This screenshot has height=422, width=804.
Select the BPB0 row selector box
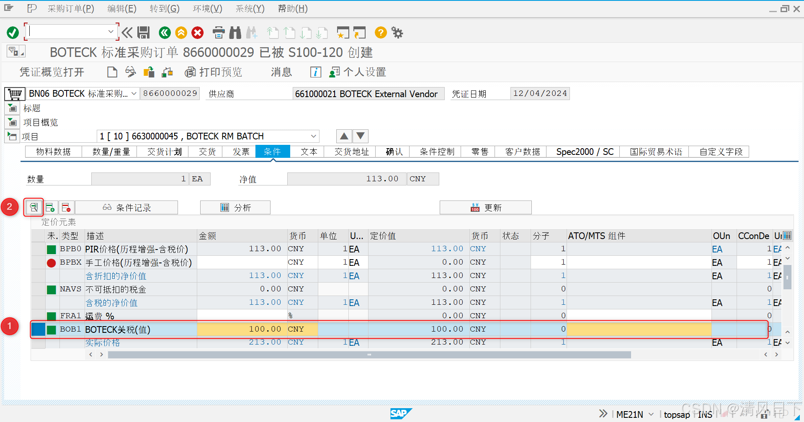38,249
